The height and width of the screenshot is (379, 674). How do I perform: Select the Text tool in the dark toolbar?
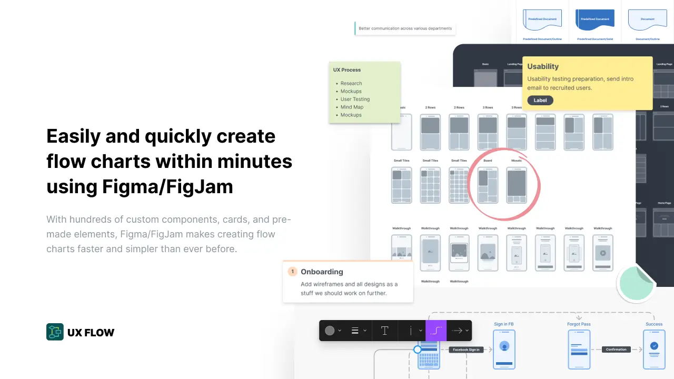point(385,331)
